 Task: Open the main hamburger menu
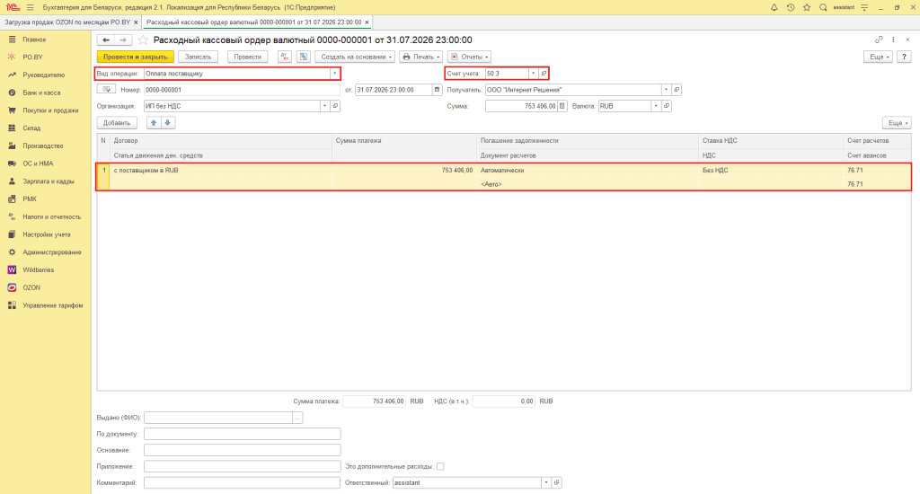(30, 7)
